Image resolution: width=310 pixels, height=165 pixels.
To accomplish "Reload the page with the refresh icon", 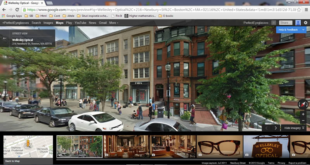I will (17, 10).
